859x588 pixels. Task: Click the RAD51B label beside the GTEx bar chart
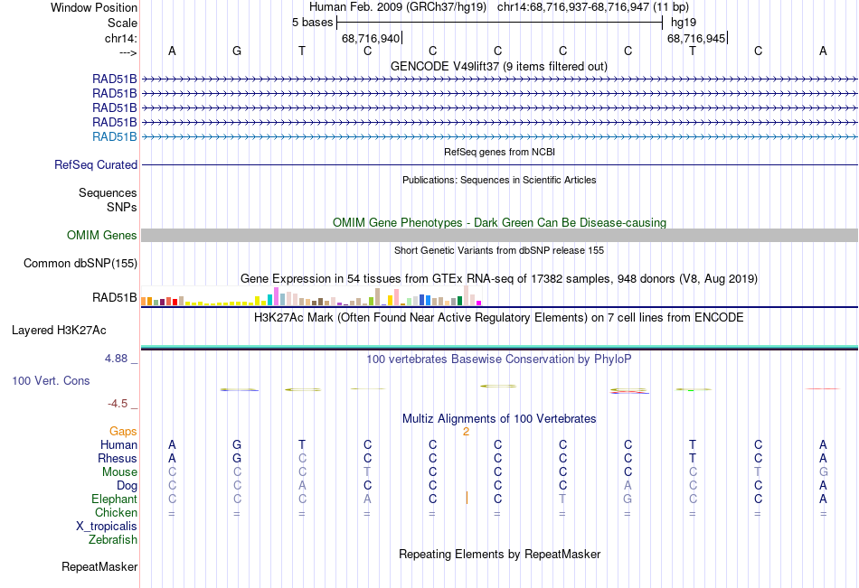tap(115, 297)
